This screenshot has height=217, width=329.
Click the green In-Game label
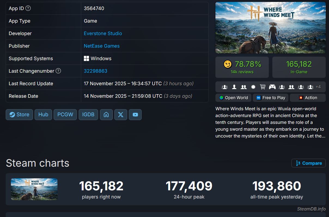tap(299, 72)
